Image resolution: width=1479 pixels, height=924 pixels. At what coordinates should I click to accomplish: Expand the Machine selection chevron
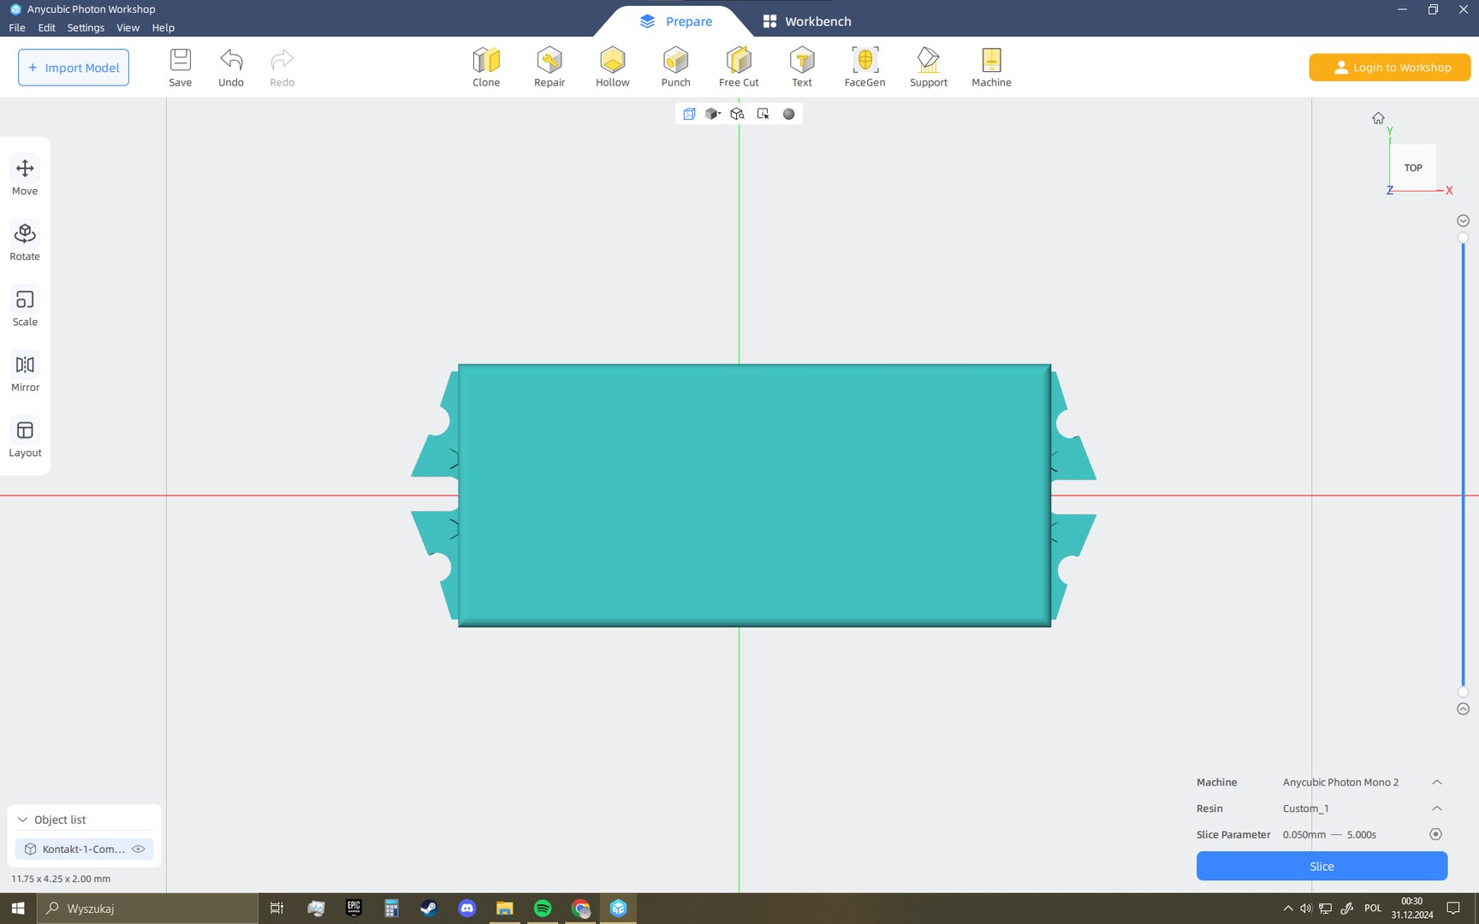point(1437,782)
